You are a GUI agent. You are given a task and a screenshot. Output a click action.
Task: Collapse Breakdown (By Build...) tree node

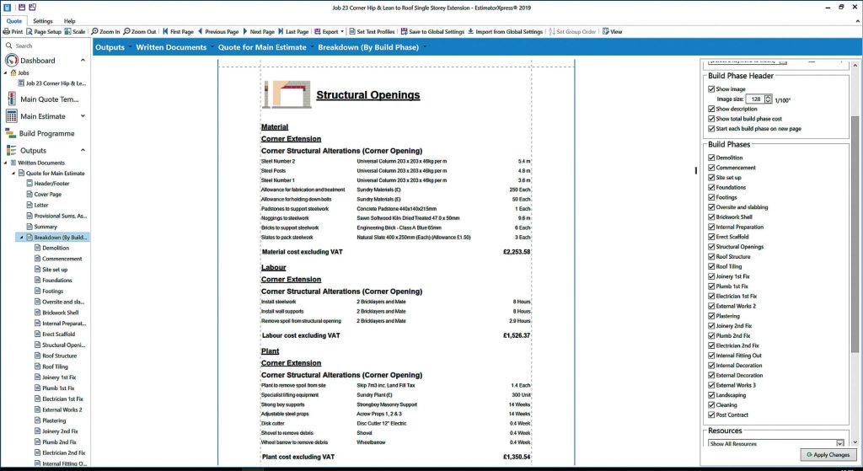click(22, 237)
